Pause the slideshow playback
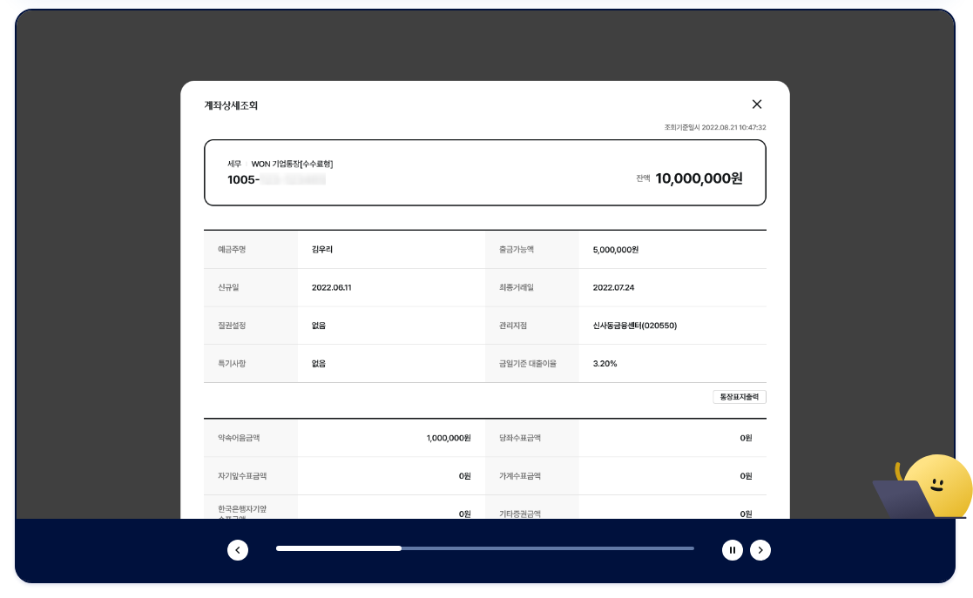The image size is (973, 598). [733, 549]
